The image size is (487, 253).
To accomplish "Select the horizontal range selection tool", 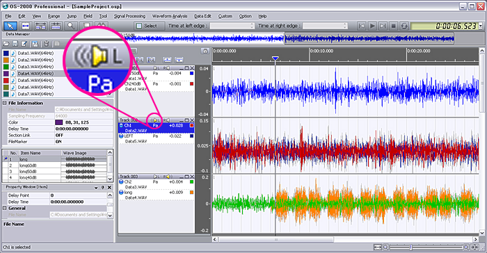I will (26, 26).
